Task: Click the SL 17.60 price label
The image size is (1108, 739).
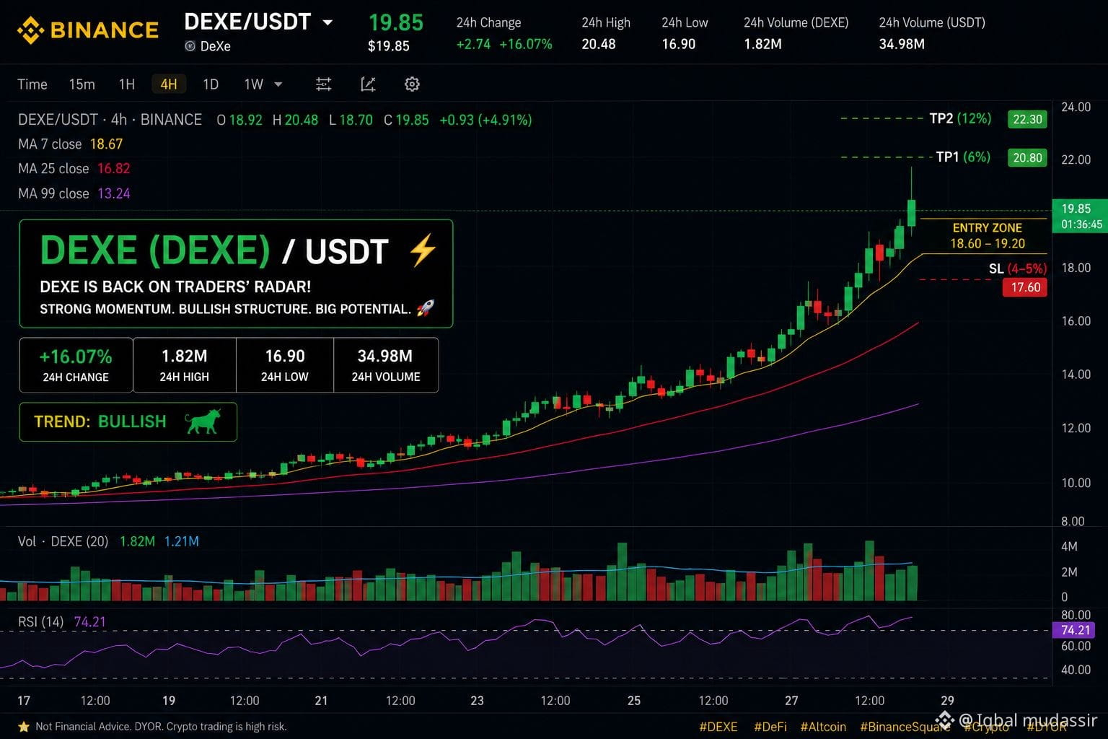Action: 1025,287
